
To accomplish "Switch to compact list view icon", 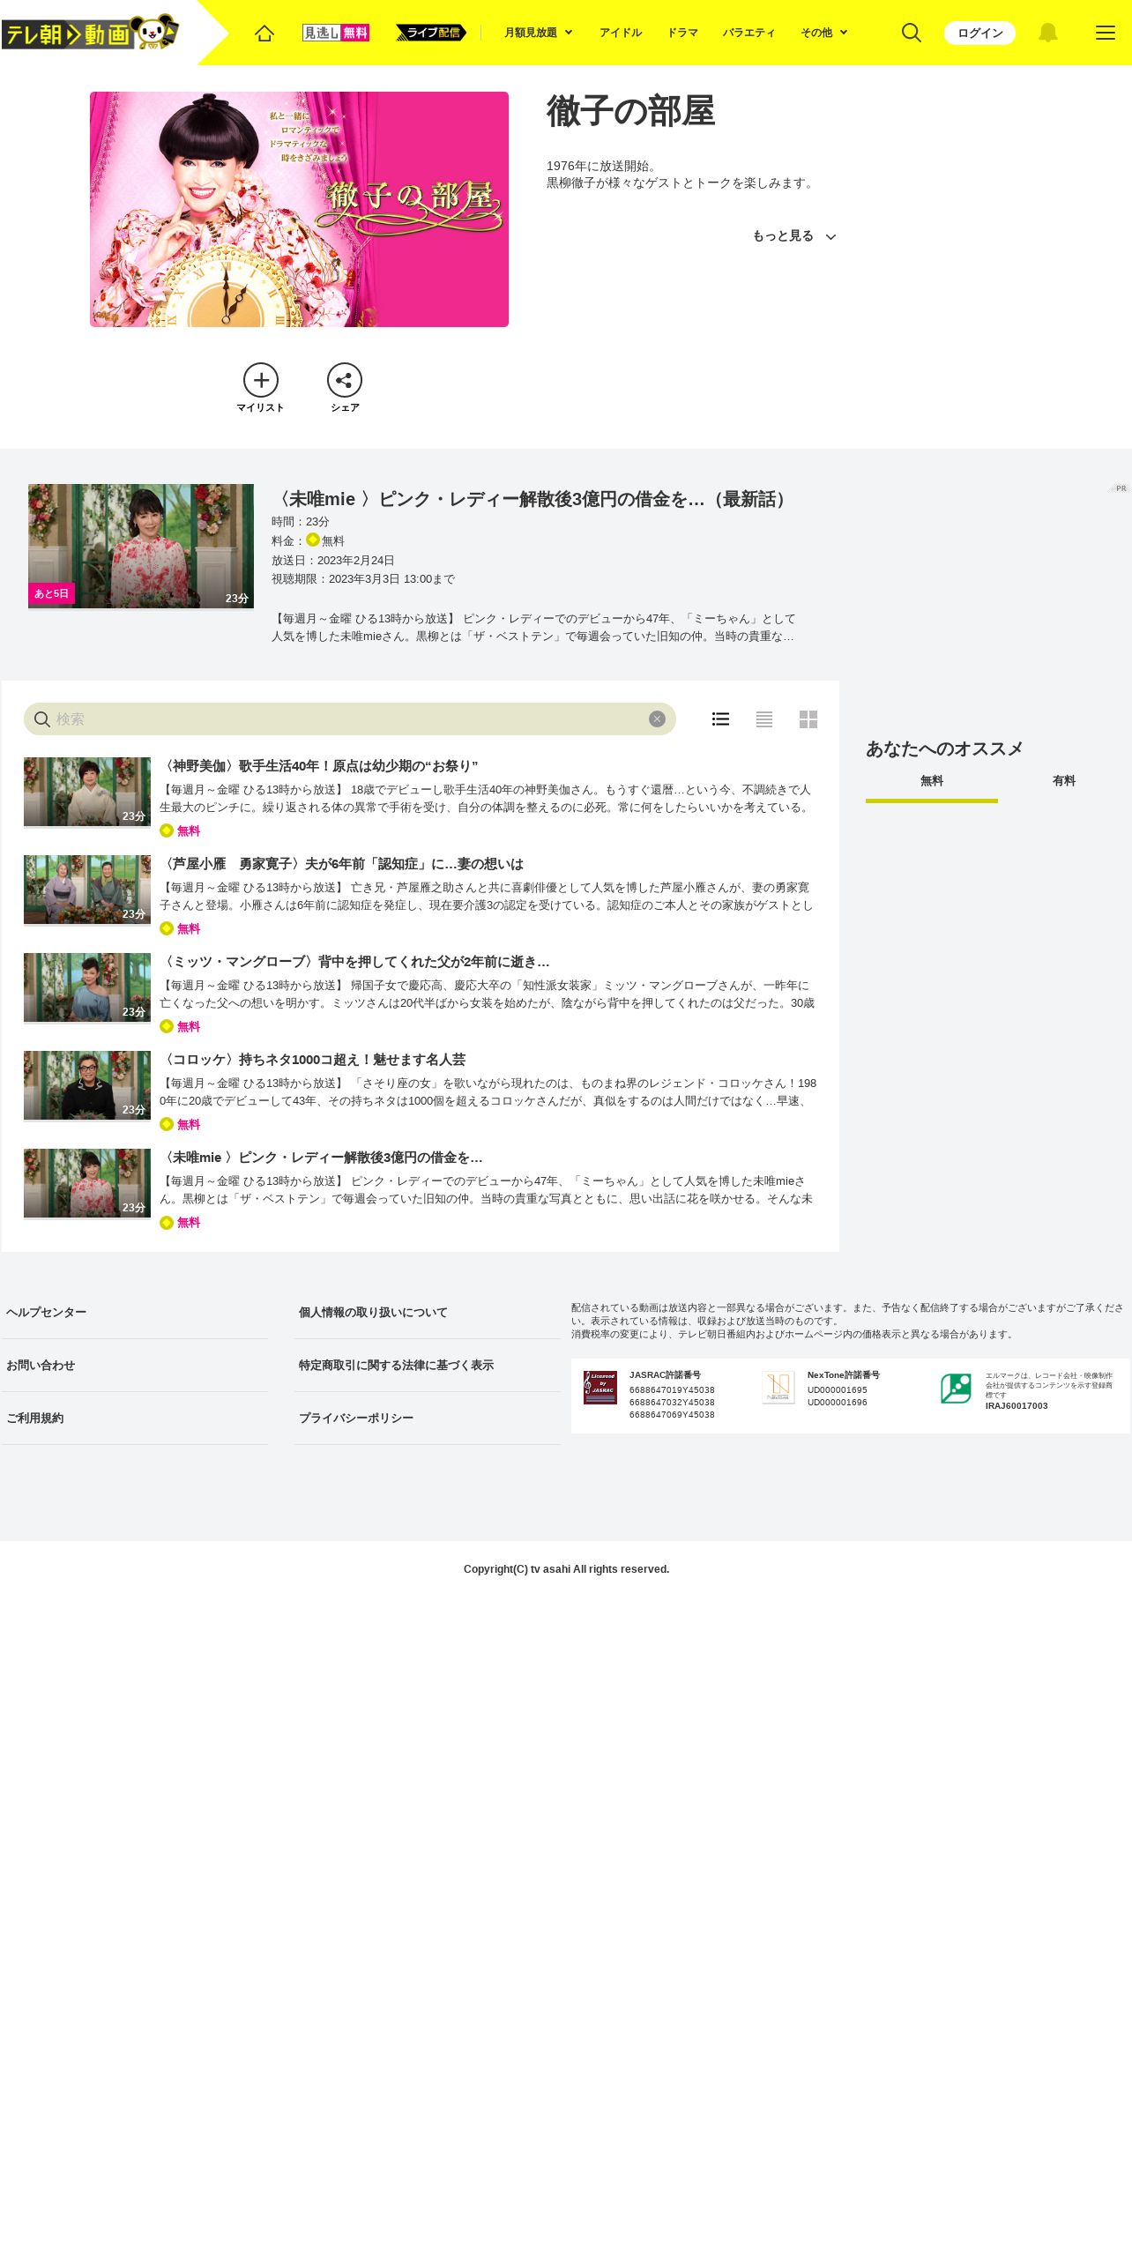I will click(x=764, y=719).
